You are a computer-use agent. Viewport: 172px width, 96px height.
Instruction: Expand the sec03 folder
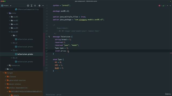pos(9,24)
